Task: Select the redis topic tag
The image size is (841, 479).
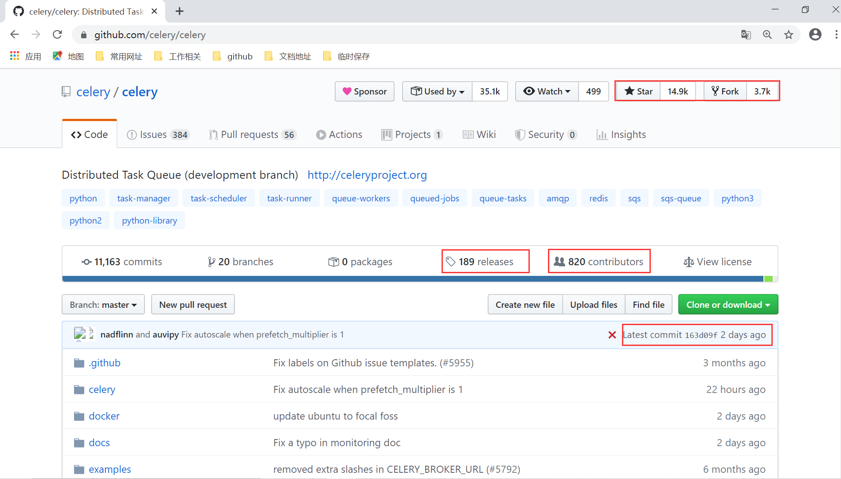Action: pos(598,198)
